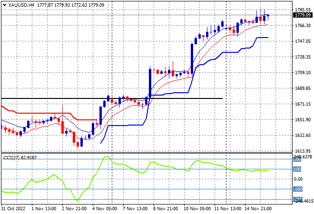
Task: Click the 200 level marker in CCI panel
Action: [x=297, y=159]
